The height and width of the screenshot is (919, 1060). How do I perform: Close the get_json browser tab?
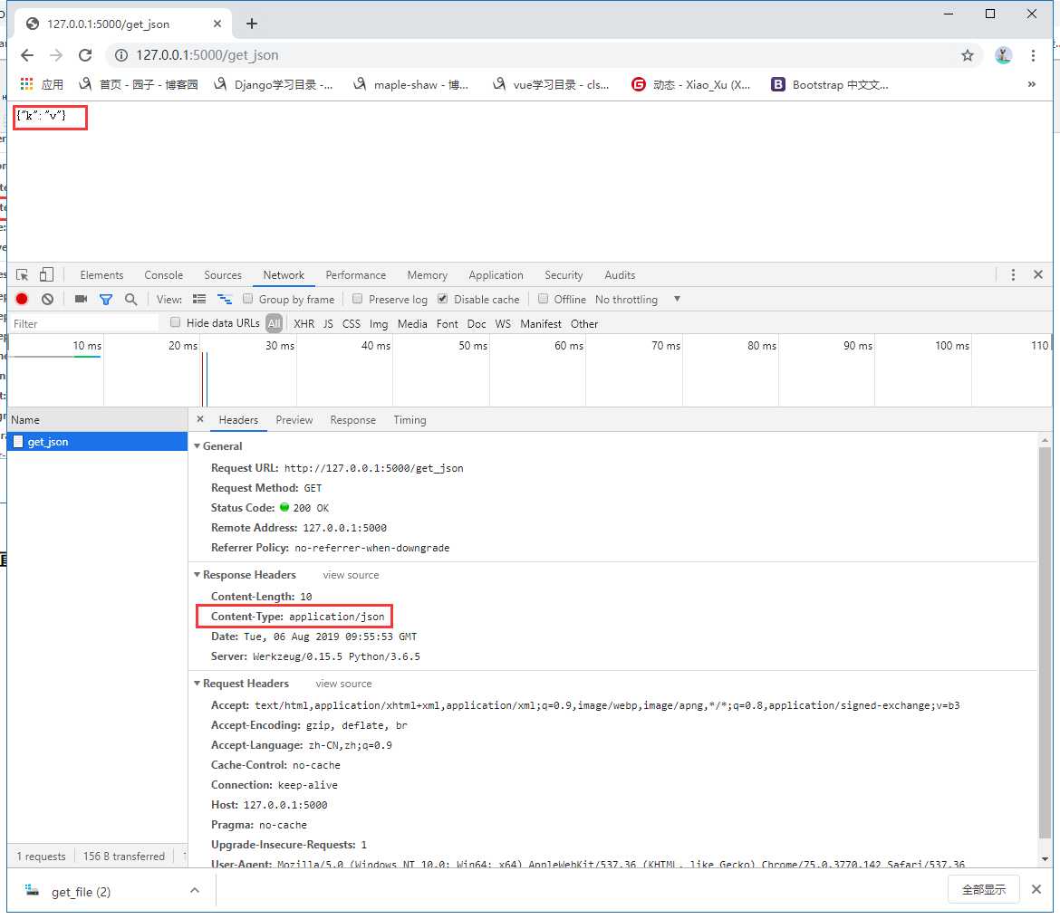(x=217, y=24)
